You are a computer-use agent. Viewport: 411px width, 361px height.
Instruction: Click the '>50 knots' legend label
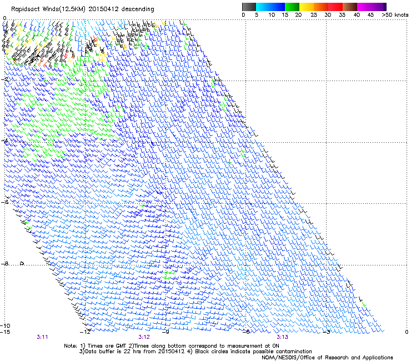(395, 15)
